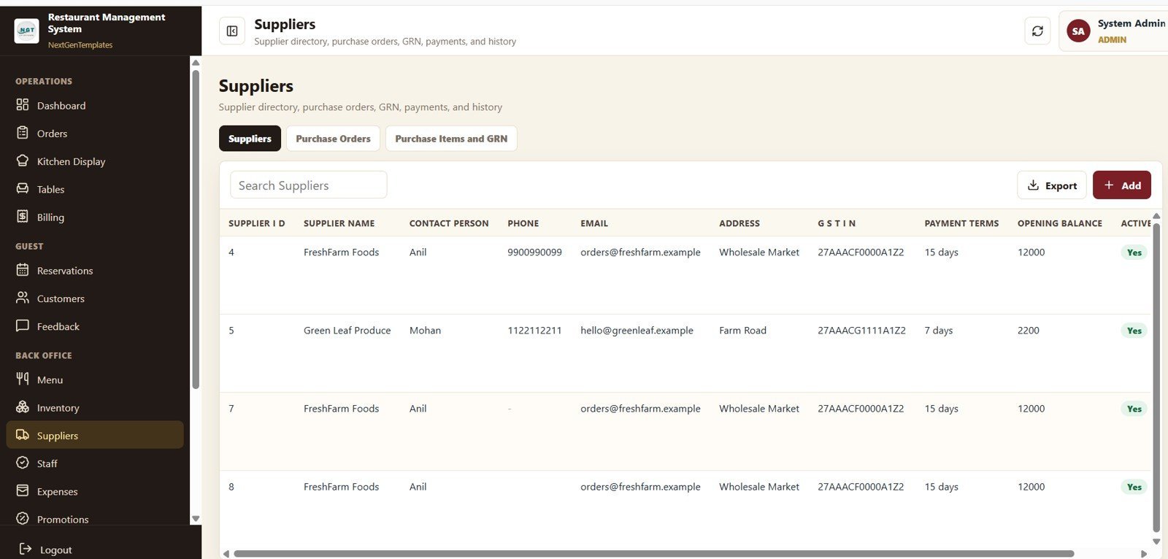Screen dimensions: 1168x559
Task: Click GSTIN 27AAACG1111A1Z2
Action: 861,331
